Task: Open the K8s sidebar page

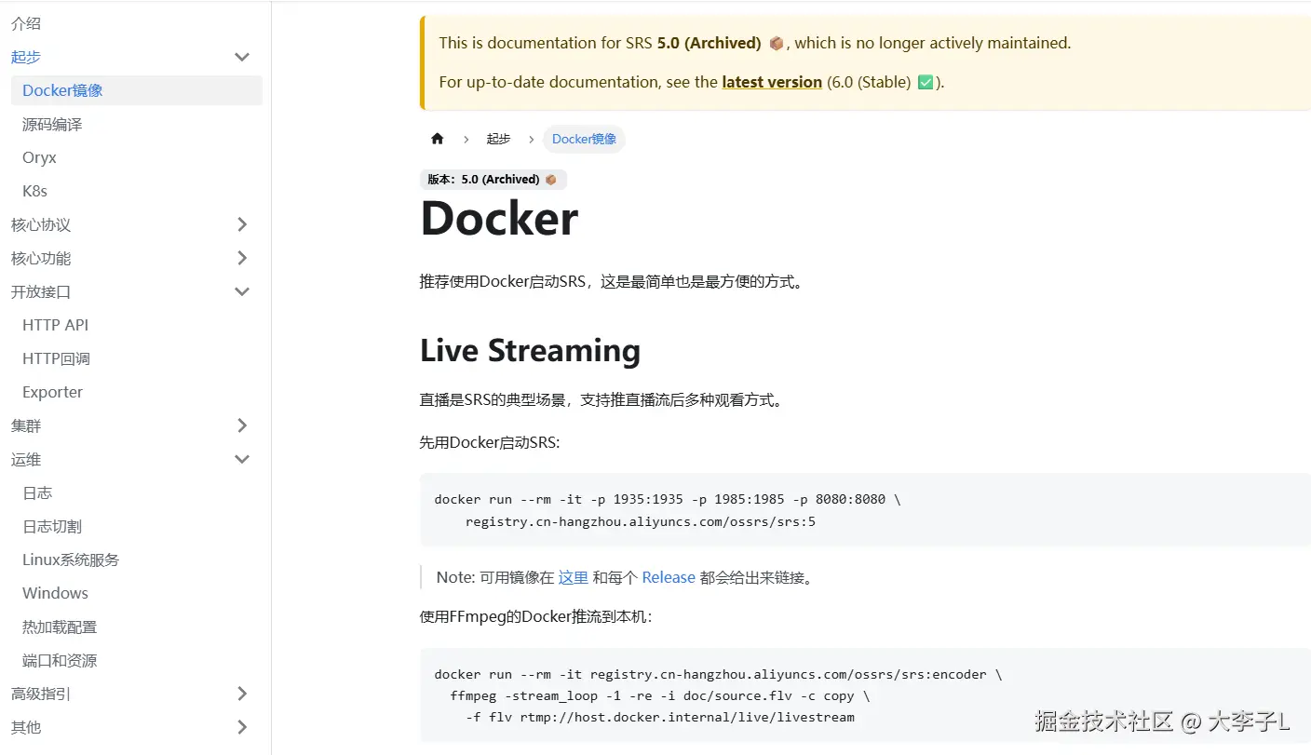Action: [x=34, y=191]
